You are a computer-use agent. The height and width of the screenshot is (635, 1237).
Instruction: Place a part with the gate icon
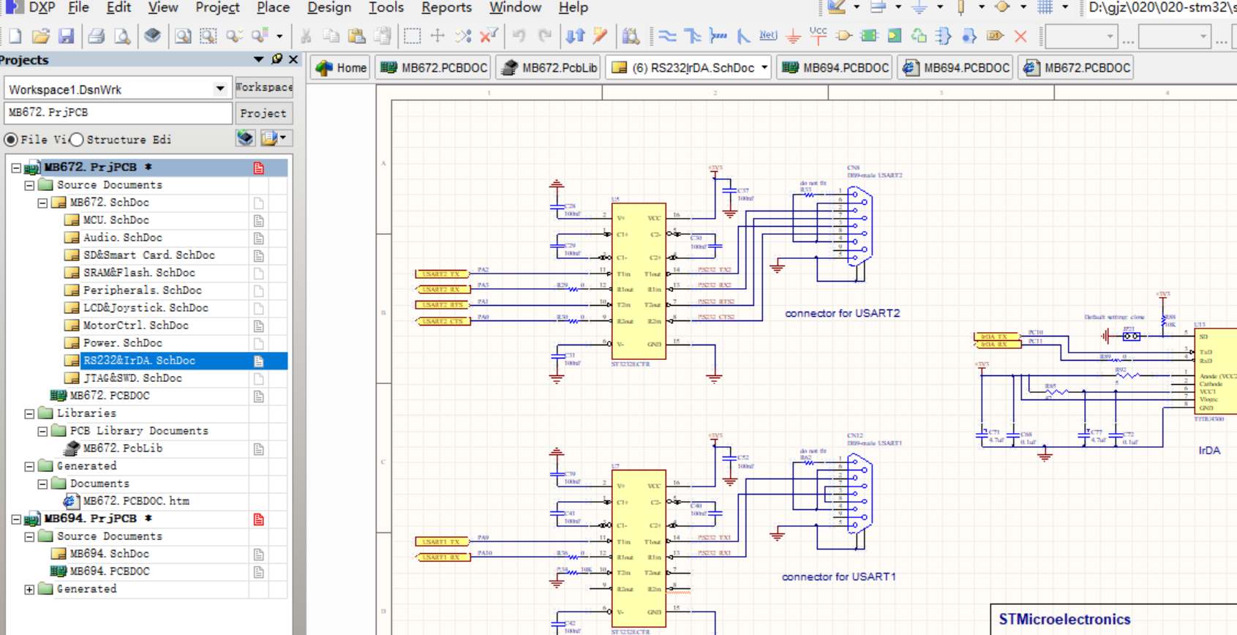pyautogui.click(x=843, y=36)
